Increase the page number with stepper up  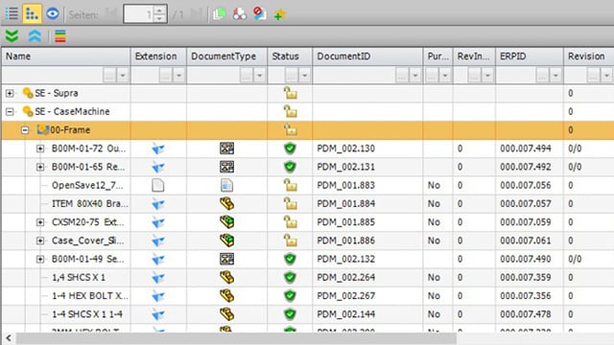coord(159,11)
